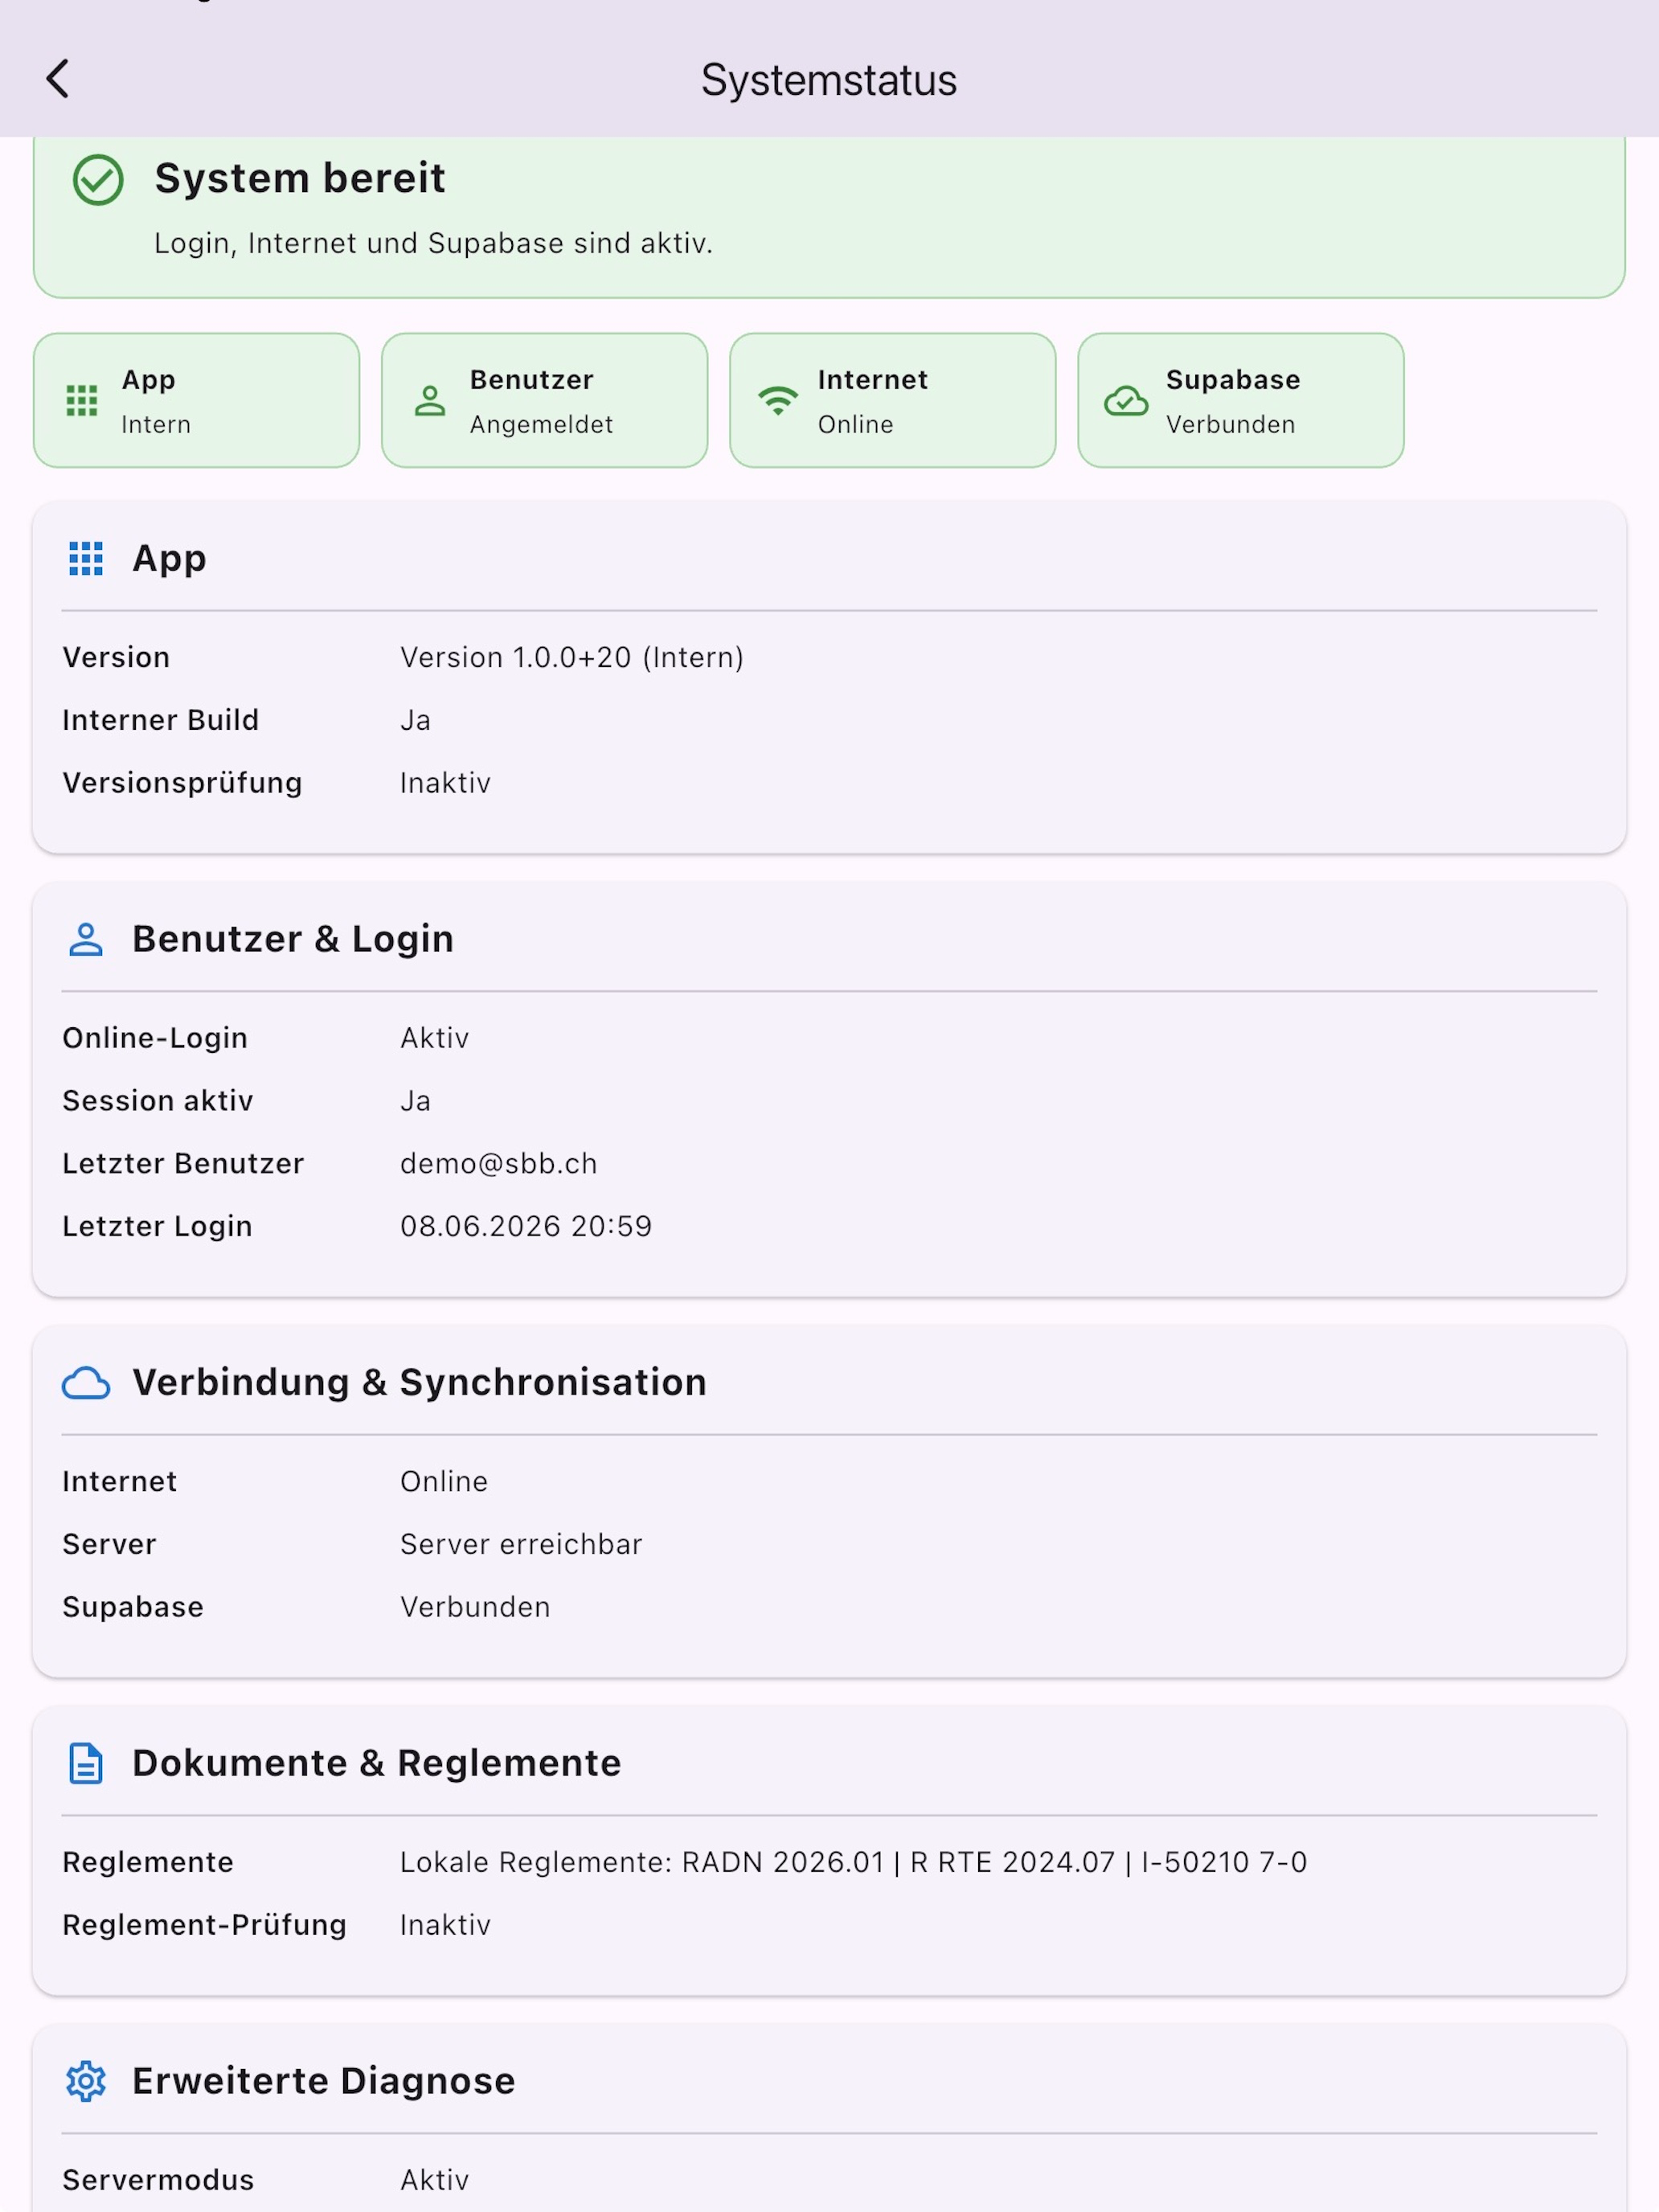Tap the cloud icon beside Verbindung & Synchronisation
Image resolution: width=1659 pixels, height=2212 pixels.
(x=86, y=1383)
